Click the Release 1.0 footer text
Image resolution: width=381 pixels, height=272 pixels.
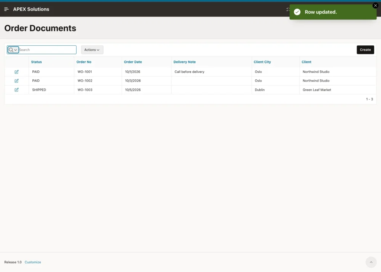tap(13, 262)
